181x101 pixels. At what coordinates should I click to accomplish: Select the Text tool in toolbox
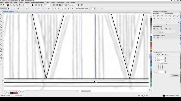tap(1, 39)
